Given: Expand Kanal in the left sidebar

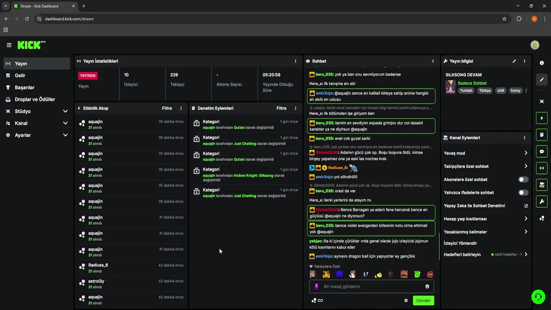Looking at the screenshot, I should coord(36,123).
